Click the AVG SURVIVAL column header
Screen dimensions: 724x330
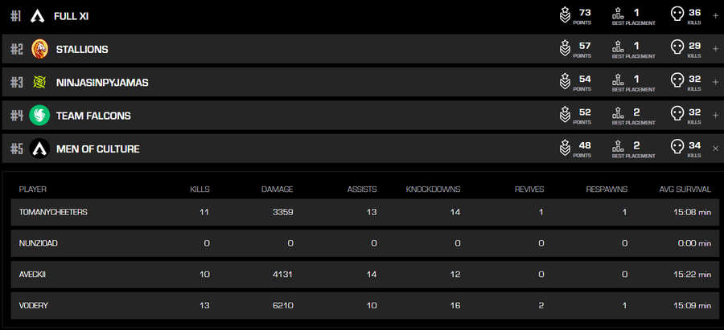[685, 189]
